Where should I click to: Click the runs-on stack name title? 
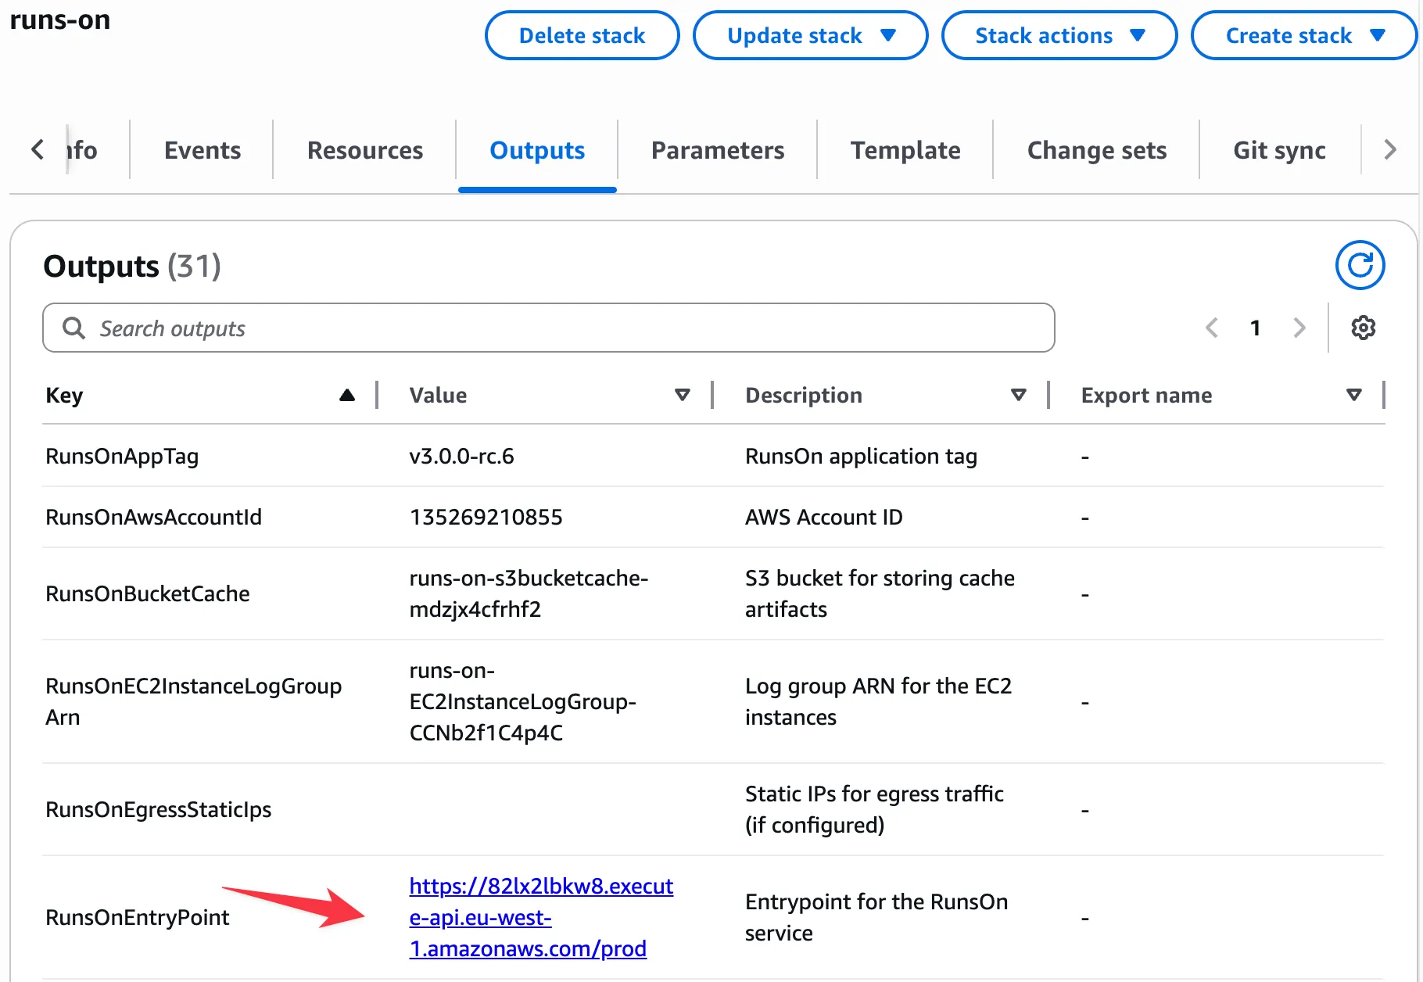[x=60, y=20]
